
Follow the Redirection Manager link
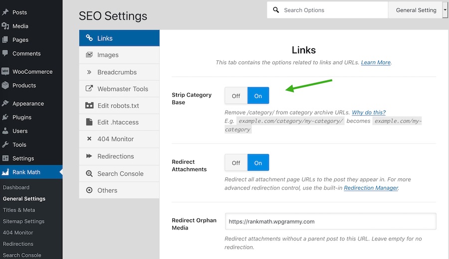371,188
